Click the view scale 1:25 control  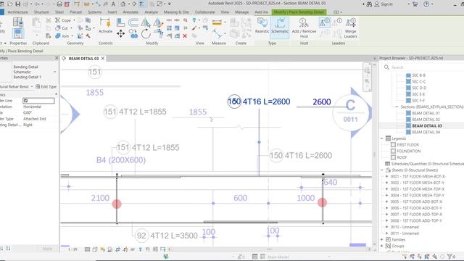coord(72,249)
